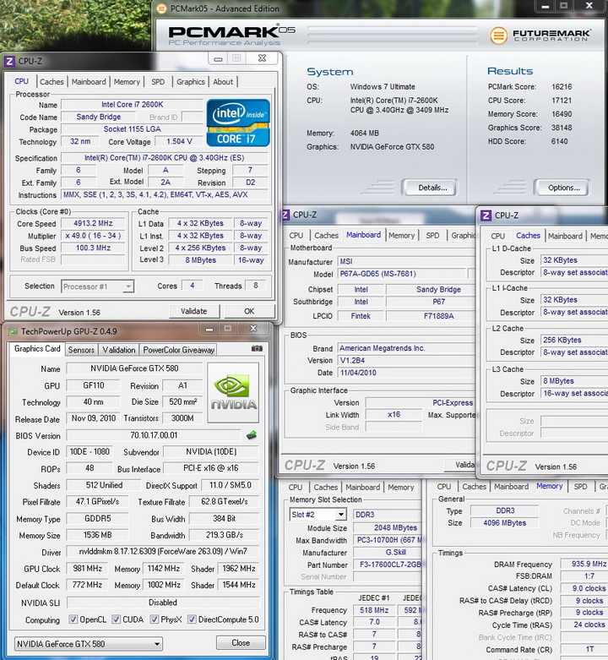This screenshot has width=608, height=660.
Task: Click Memory Size 1536 MB value in GPU-Z
Action: 98,535
